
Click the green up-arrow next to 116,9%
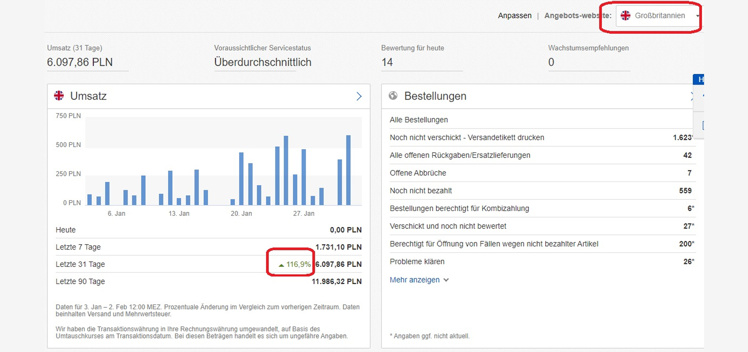click(281, 265)
